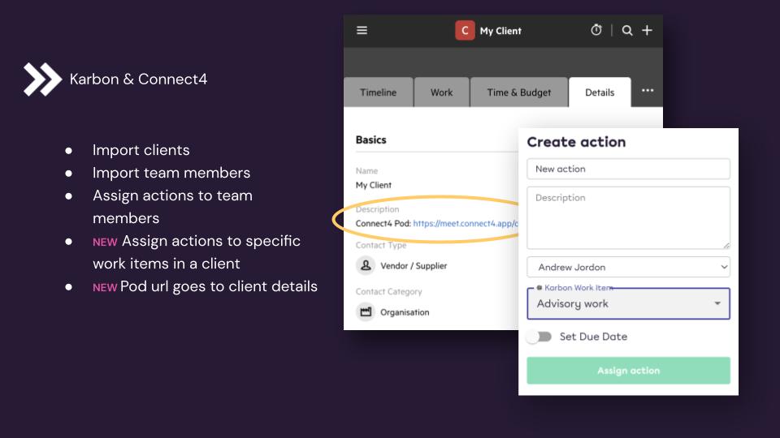
Task: Click the Karbon & Connect4 slide title
Action: [x=138, y=79]
